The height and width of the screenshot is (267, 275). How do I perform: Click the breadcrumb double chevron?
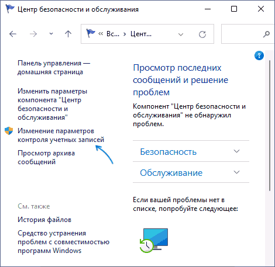[101, 34]
